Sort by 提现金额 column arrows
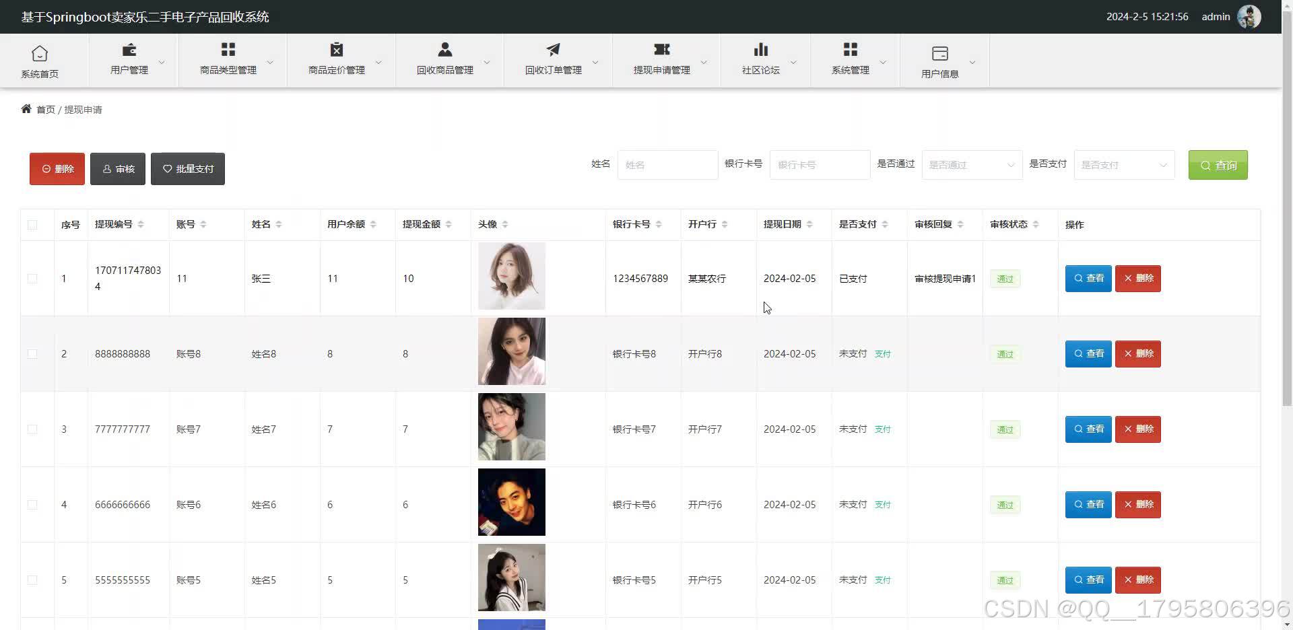The width and height of the screenshot is (1293, 630). 449,224
